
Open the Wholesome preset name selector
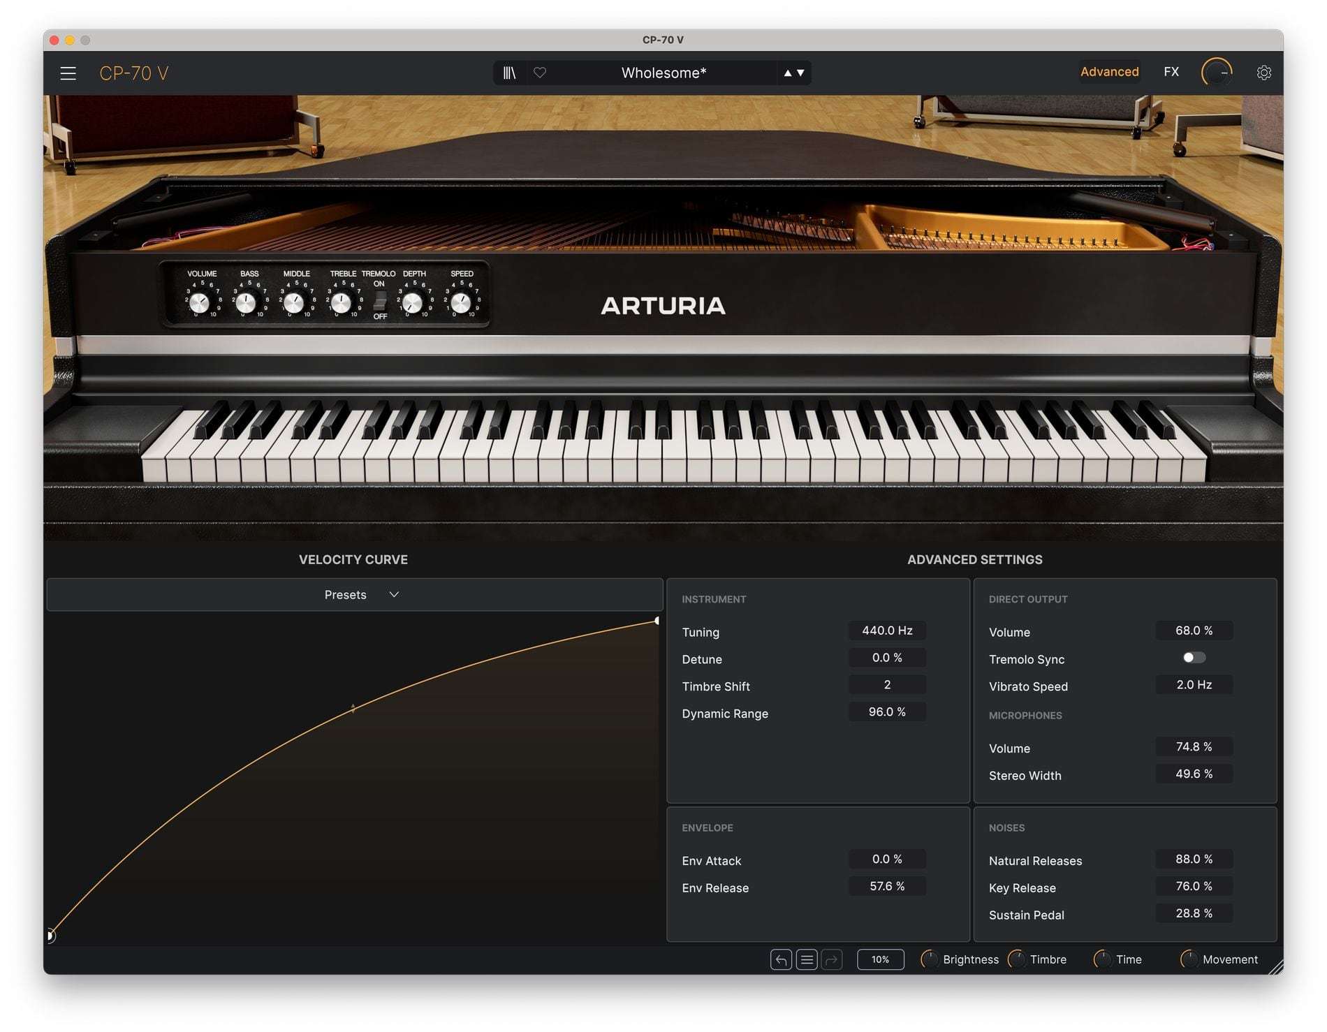click(663, 73)
